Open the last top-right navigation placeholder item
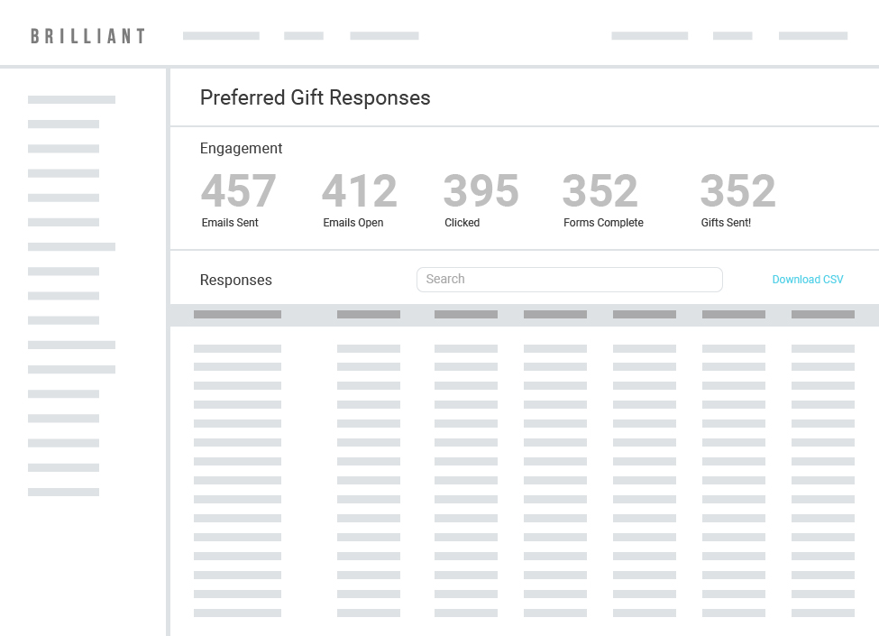Viewport: 879px width, 636px height. click(813, 36)
